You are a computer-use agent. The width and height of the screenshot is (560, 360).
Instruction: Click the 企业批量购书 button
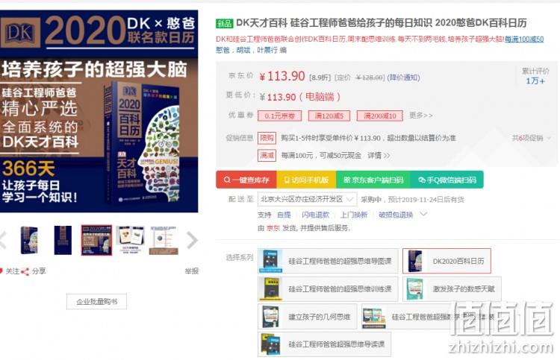96,302
